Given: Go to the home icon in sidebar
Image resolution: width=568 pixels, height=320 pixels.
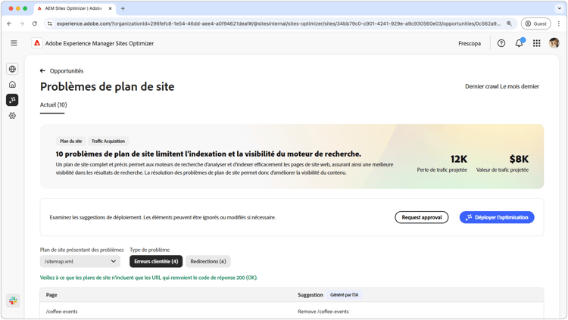Looking at the screenshot, I should [x=12, y=84].
